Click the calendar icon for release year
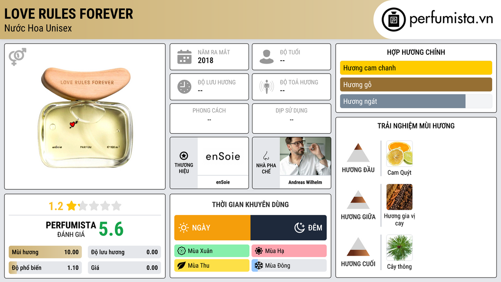 pyautogui.click(x=184, y=57)
